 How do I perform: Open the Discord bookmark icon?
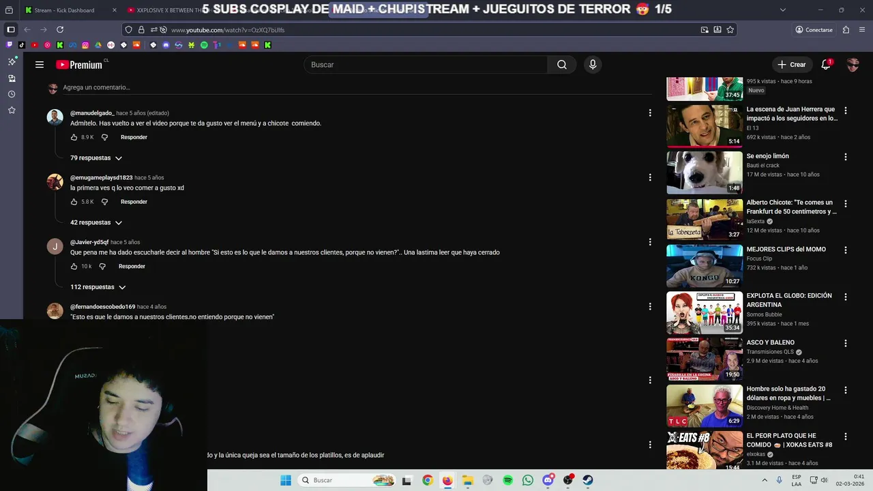point(166,45)
